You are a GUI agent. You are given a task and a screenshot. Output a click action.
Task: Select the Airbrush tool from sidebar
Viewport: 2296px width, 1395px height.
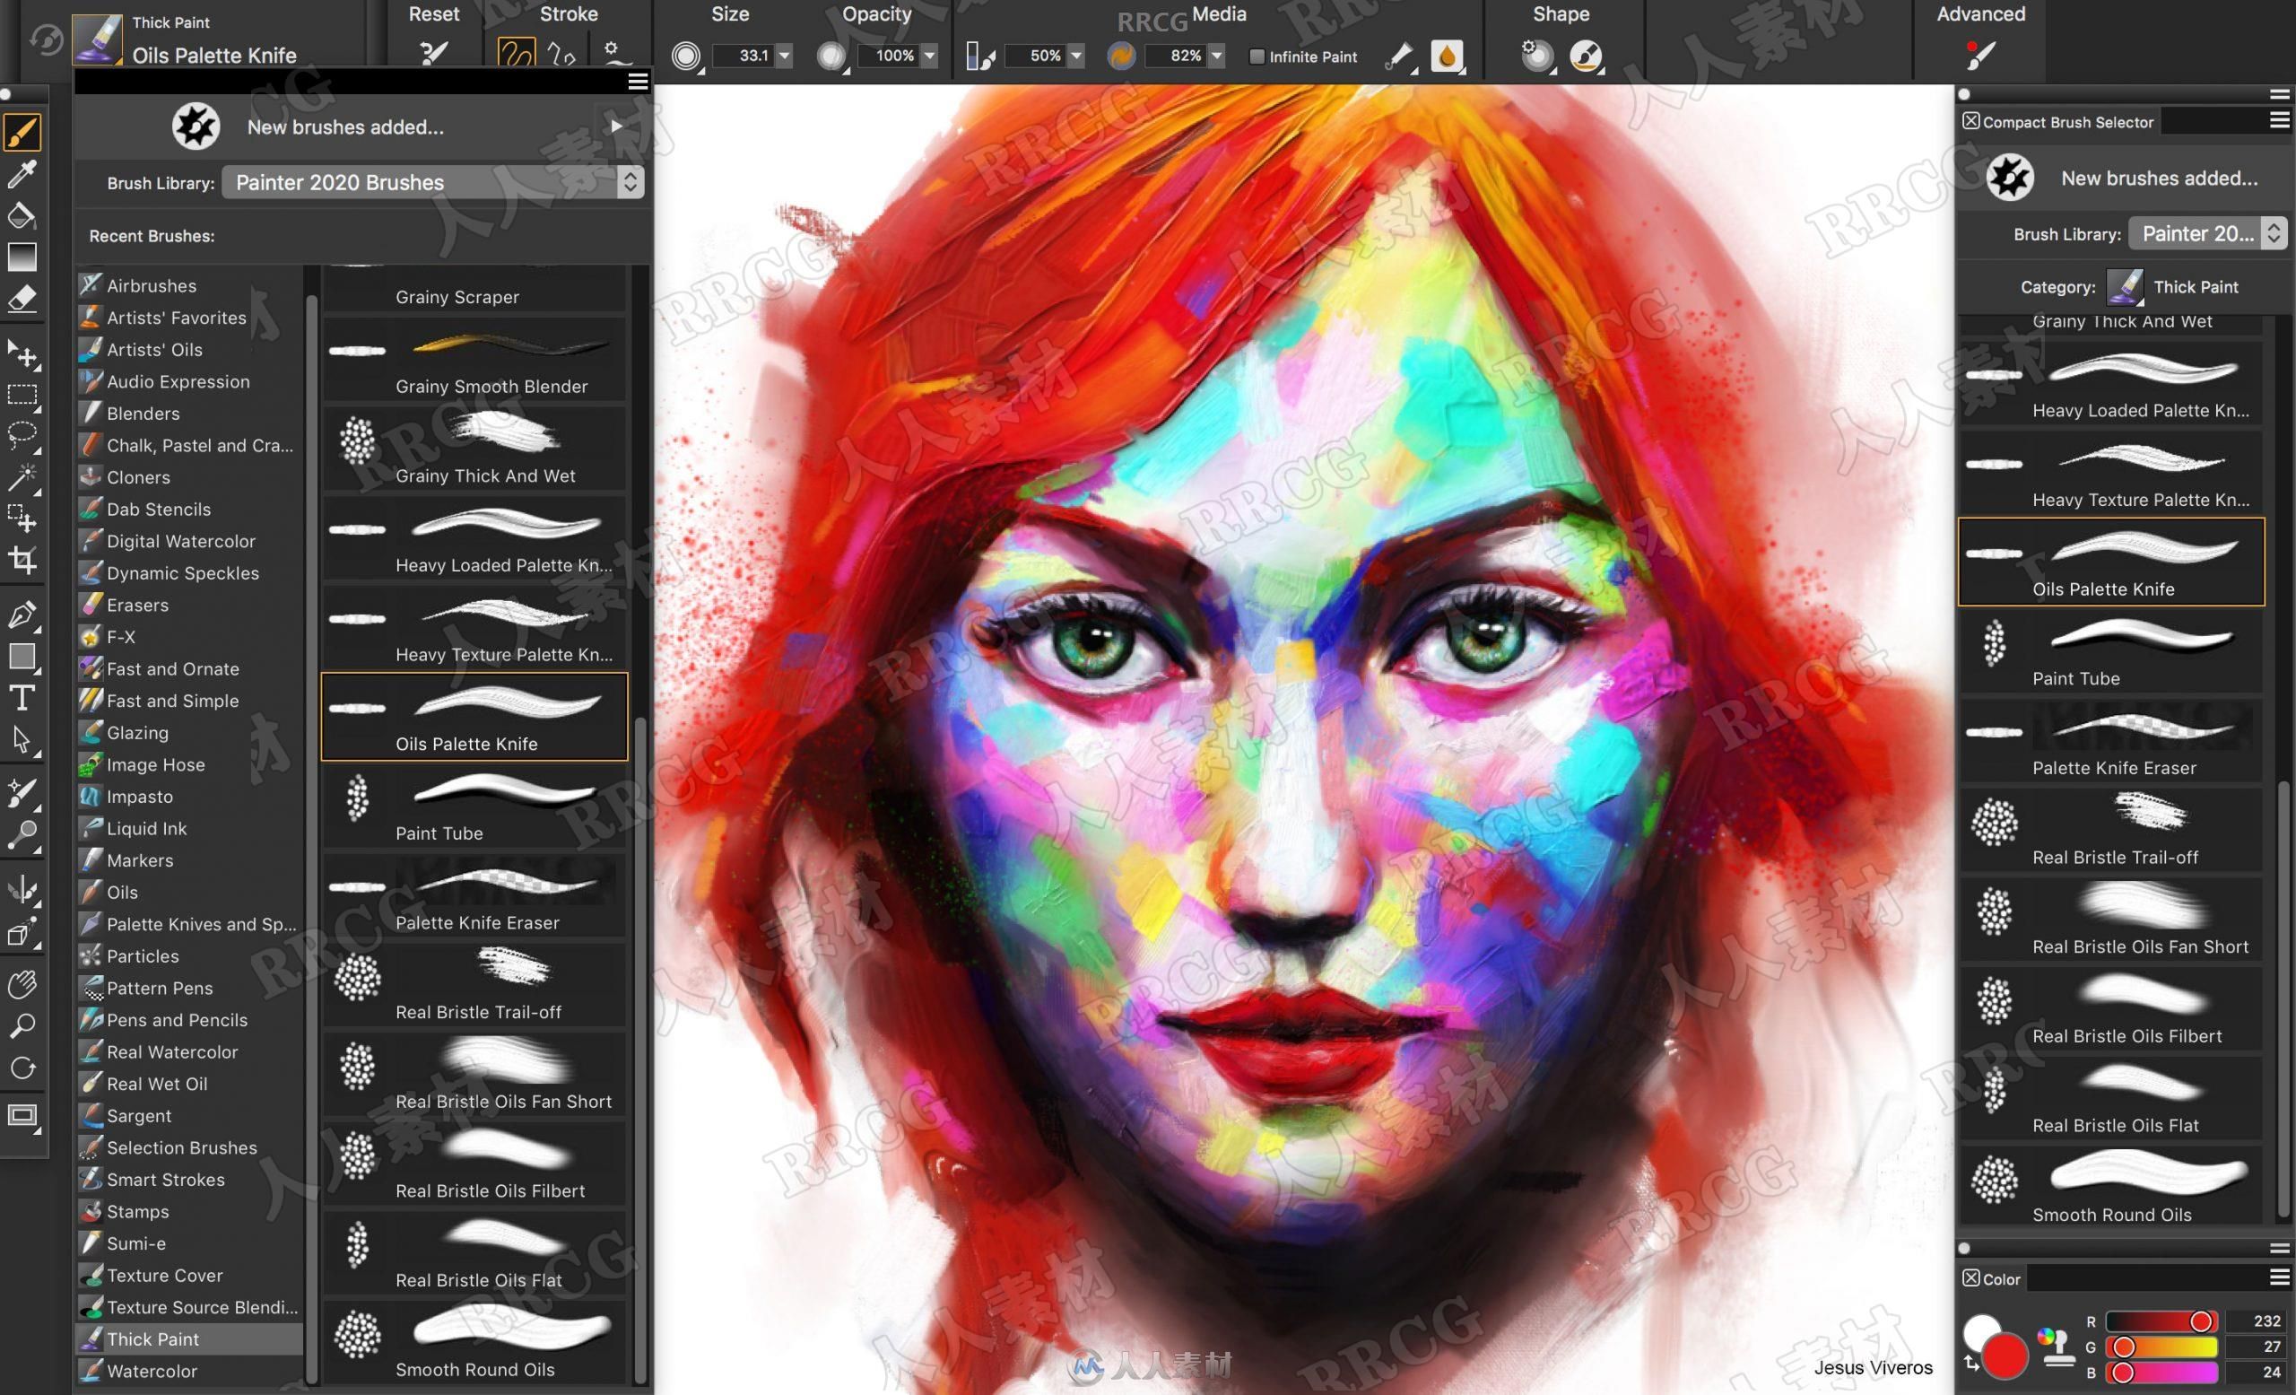tap(149, 283)
